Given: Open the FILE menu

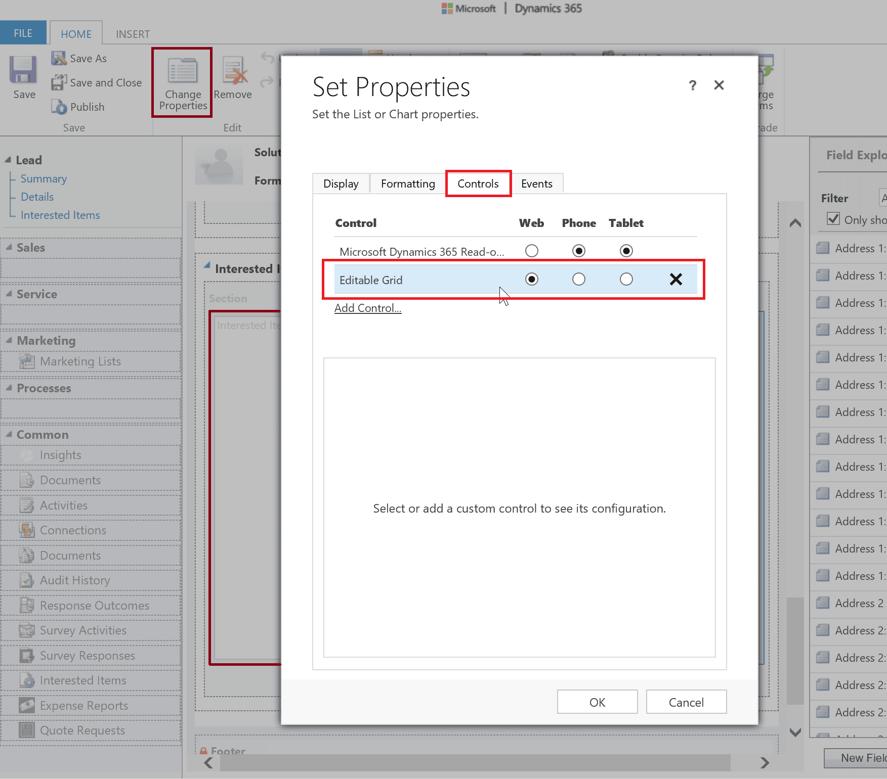Looking at the screenshot, I should coord(23,33).
